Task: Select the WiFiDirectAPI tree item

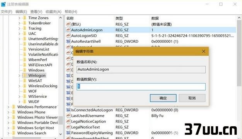Action: click(x=40, y=65)
